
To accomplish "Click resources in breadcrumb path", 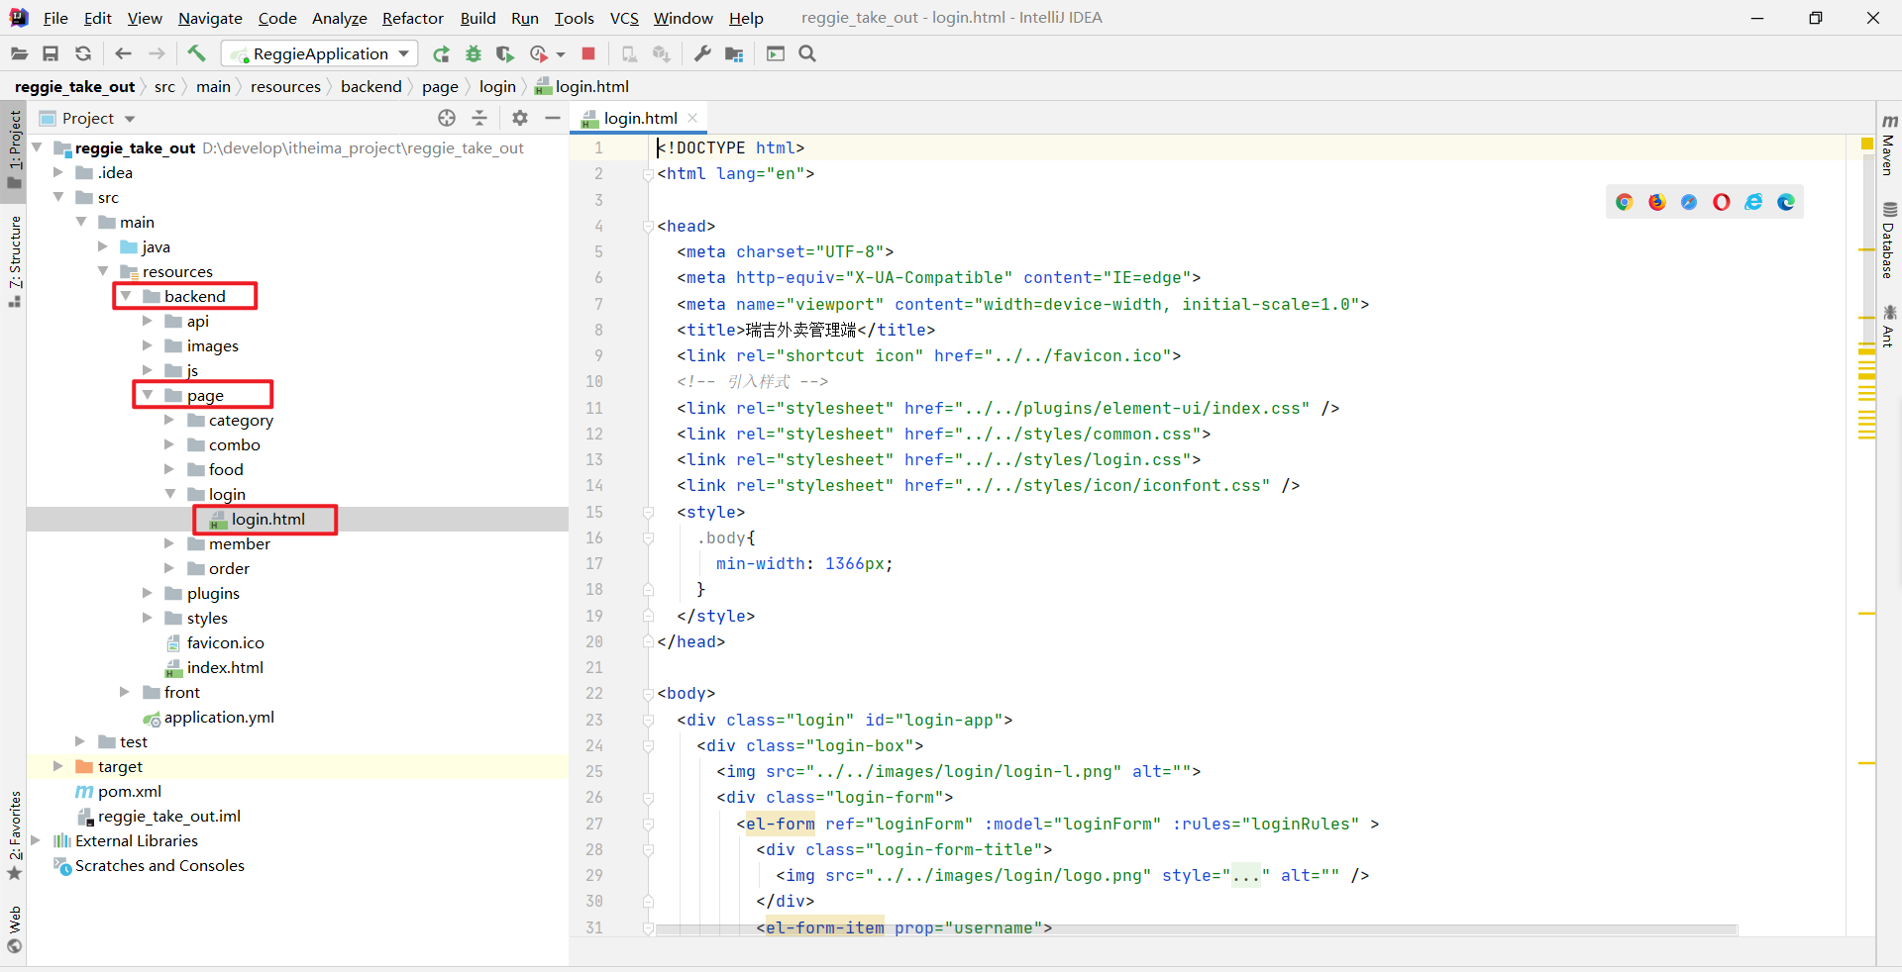I will tap(285, 87).
